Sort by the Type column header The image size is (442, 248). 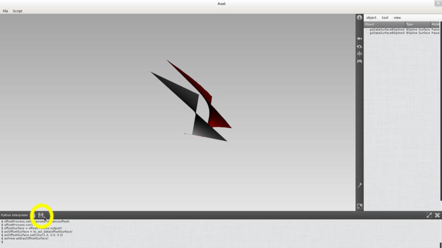click(x=417, y=24)
